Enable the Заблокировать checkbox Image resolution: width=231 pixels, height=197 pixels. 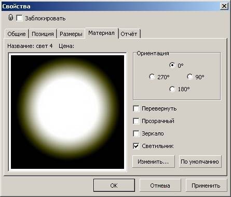[19, 18]
